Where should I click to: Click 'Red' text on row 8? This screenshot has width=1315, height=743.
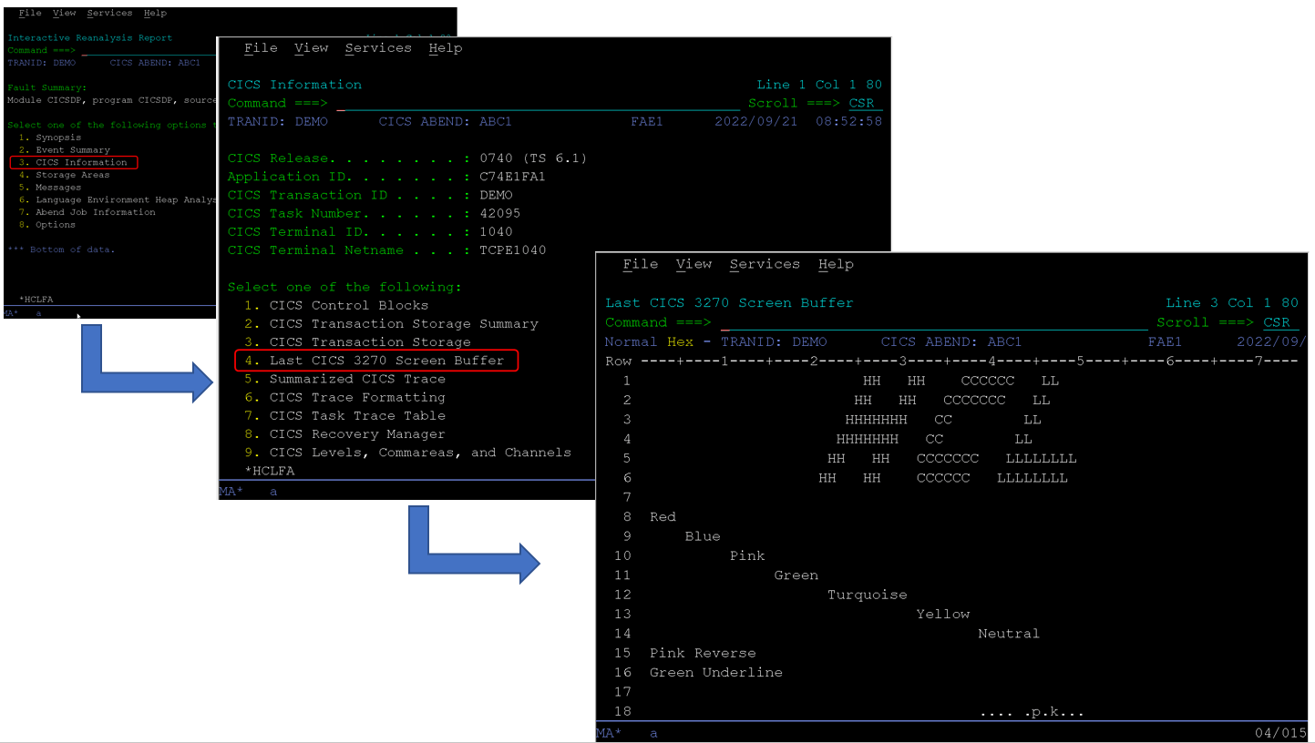point(663,517)
